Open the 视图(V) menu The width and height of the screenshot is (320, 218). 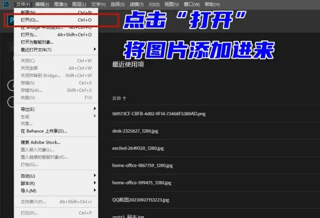(x=172, y=4)
